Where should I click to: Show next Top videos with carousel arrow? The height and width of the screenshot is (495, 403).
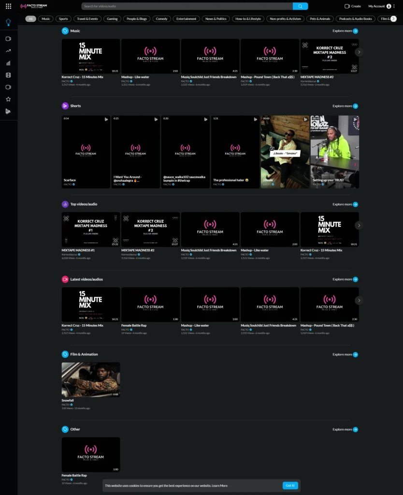pos(359,225)
